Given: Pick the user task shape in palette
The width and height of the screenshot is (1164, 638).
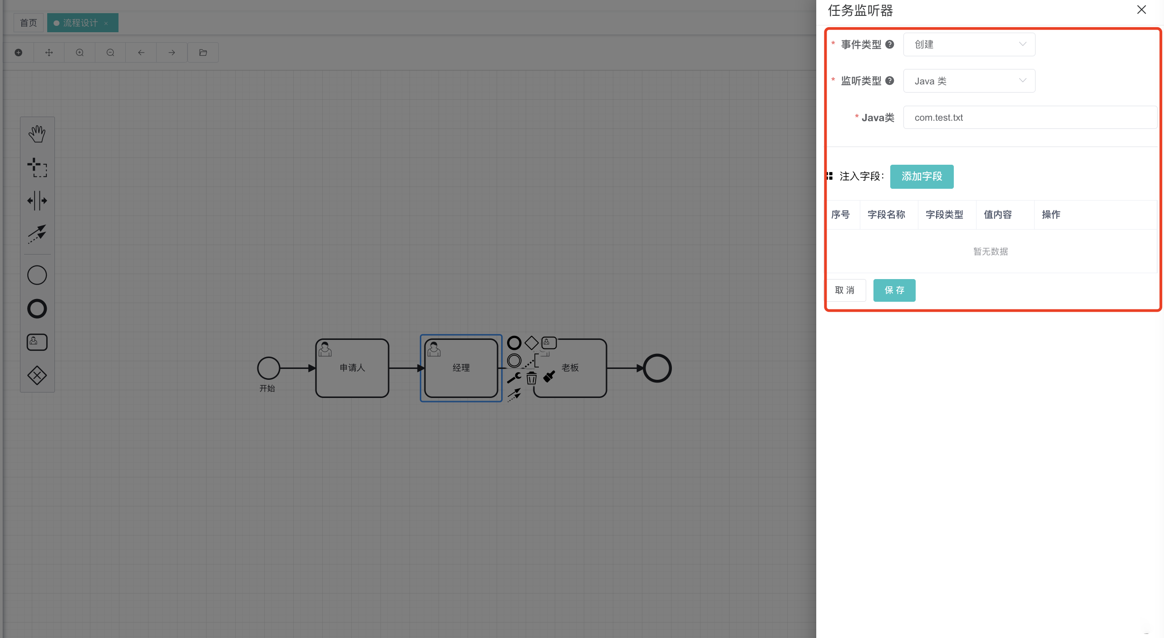Looking at the screenshot, I should 37,342.
